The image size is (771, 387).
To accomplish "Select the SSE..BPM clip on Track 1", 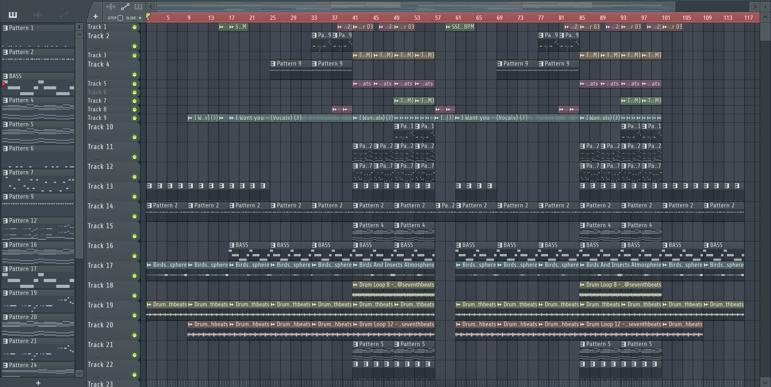I will tap(460, 27).
